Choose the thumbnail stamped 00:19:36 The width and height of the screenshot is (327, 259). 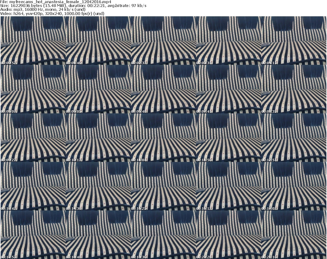tap(163, 235)
